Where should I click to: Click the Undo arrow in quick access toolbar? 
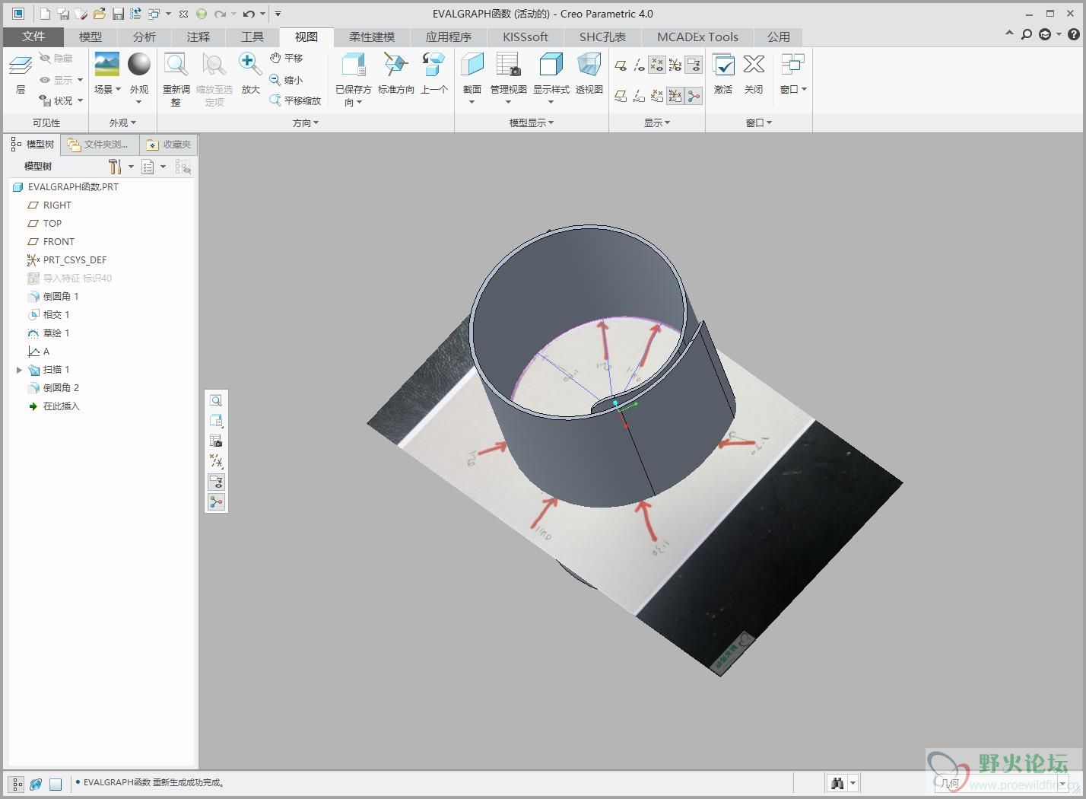point(249,14)
